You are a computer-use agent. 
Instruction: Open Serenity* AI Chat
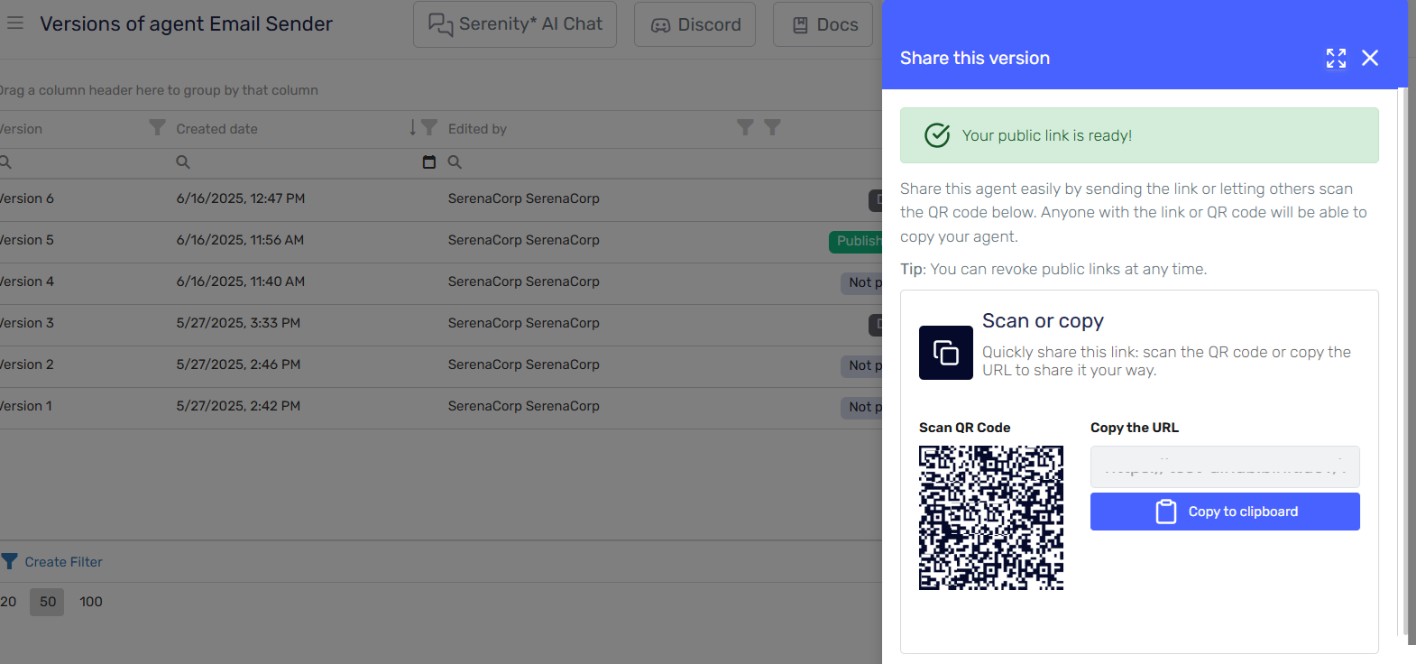515,24
